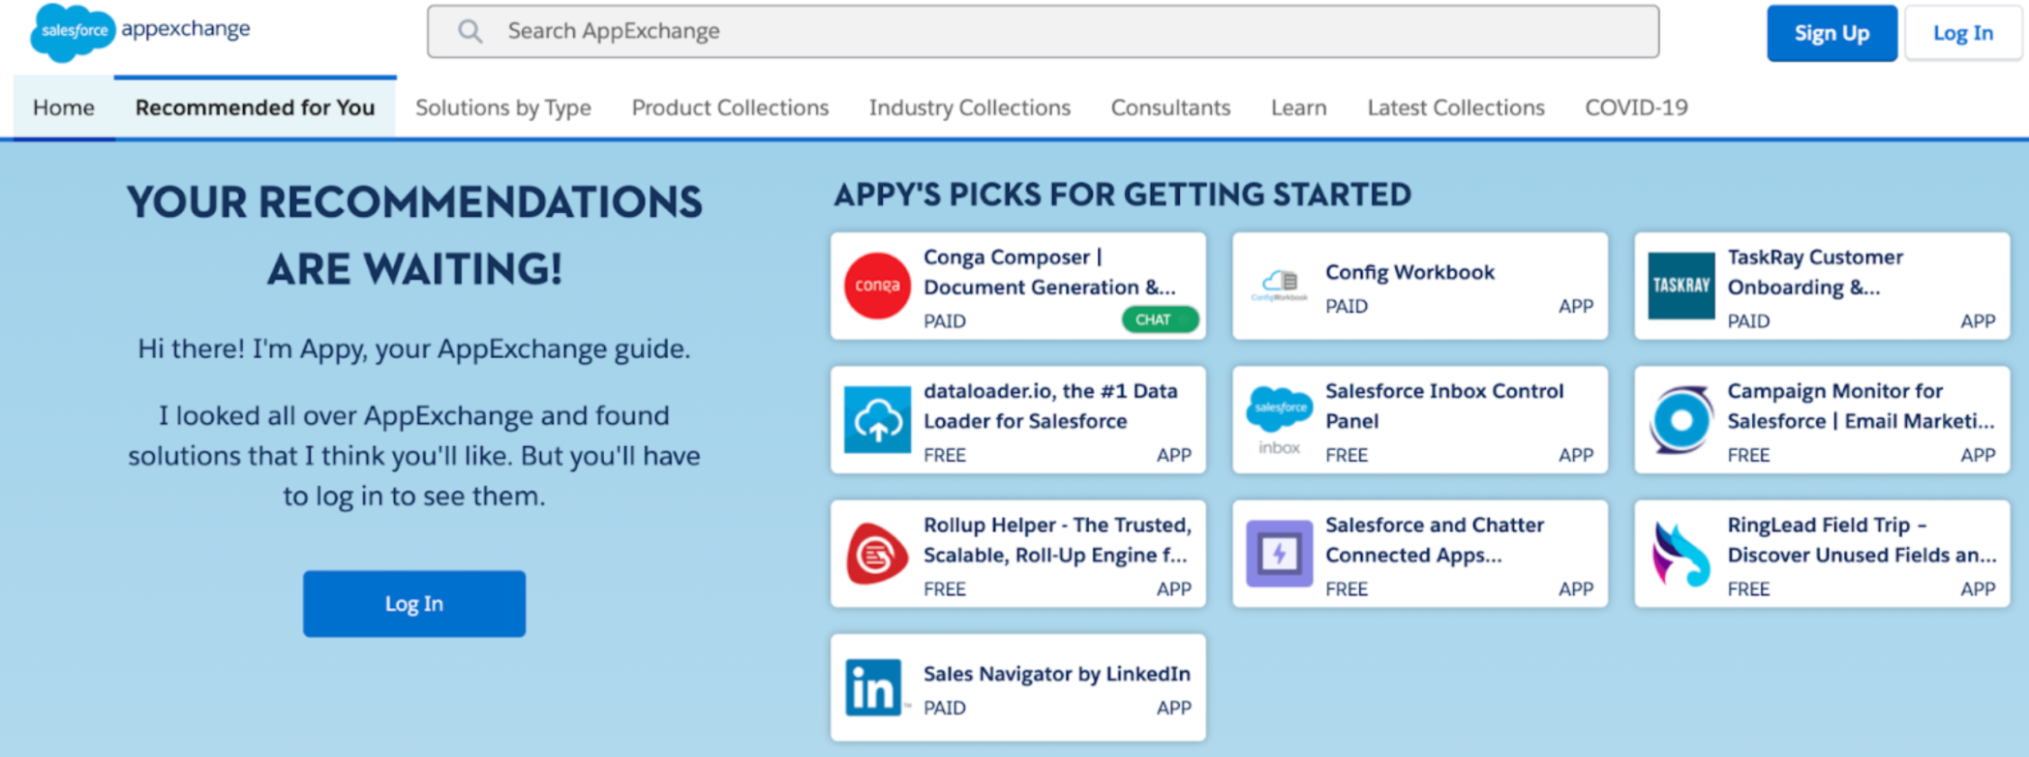Open Salesforce and Chatter Connected Apps title

(x=1435, y=539)
